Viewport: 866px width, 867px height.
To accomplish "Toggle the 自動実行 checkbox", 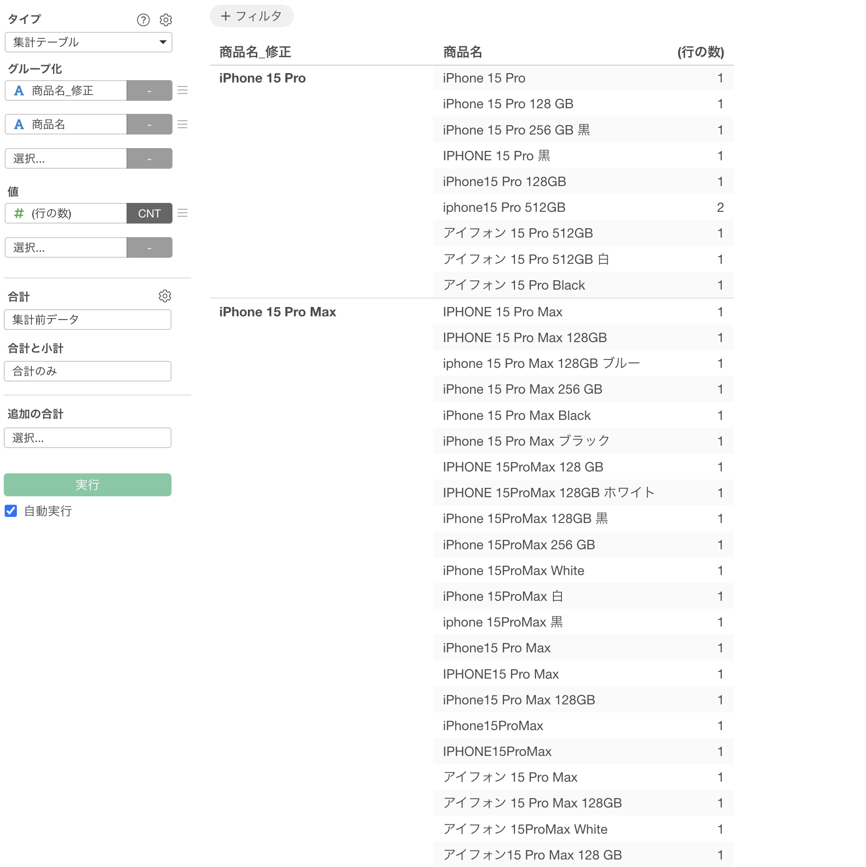I will (x=11, y=511).
